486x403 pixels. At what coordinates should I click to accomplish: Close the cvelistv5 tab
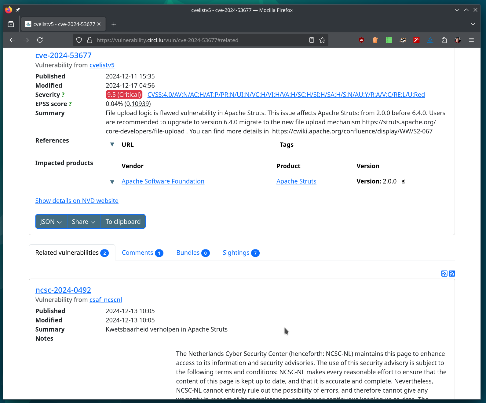tap(99, 24)
